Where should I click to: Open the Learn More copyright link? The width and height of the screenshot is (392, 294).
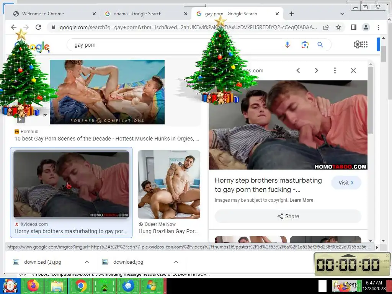click(x=301, y=200)
